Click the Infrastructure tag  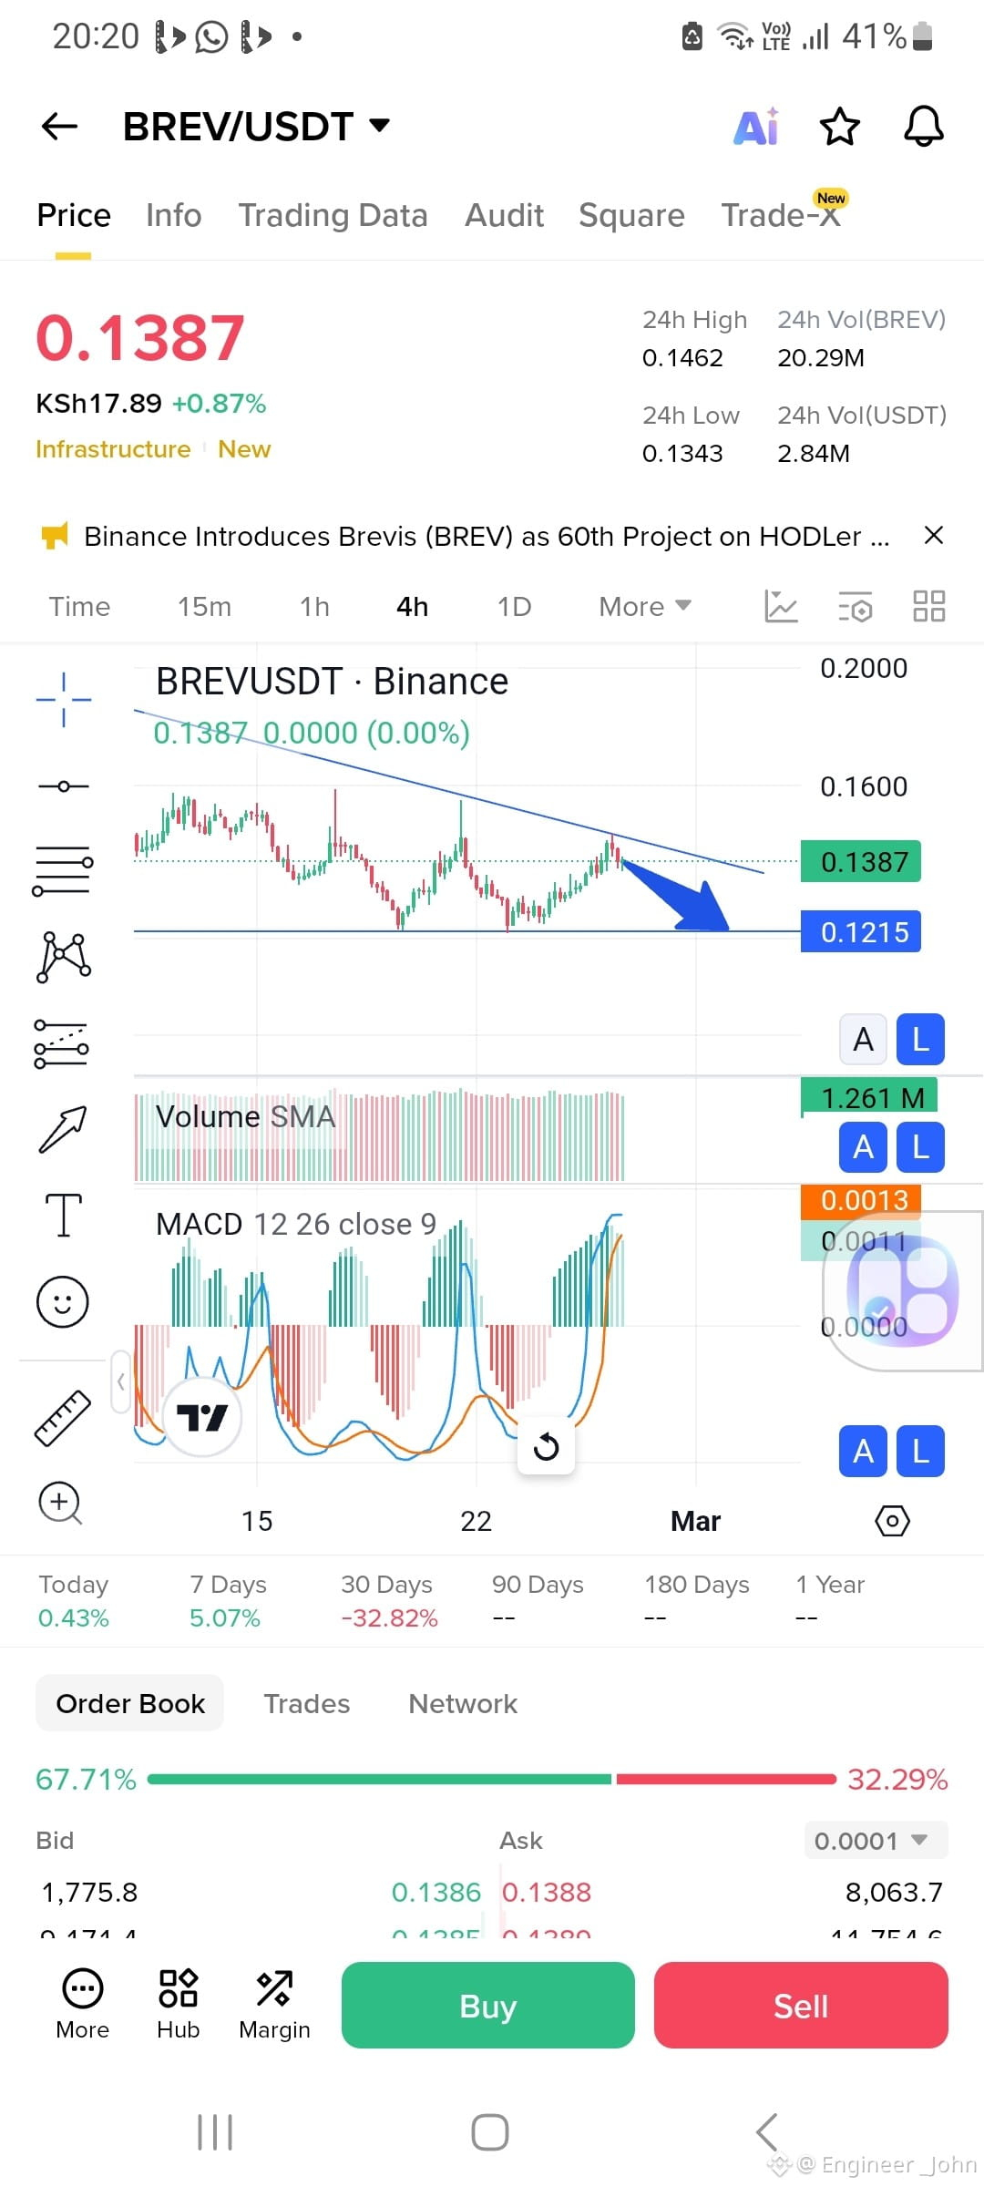113,449
